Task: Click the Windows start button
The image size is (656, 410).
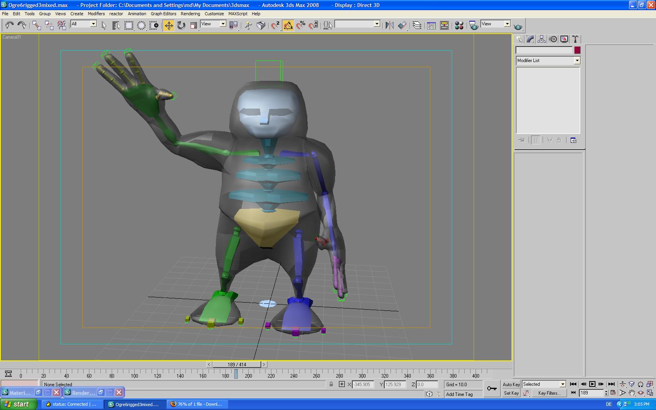Action: pos(19,404)
